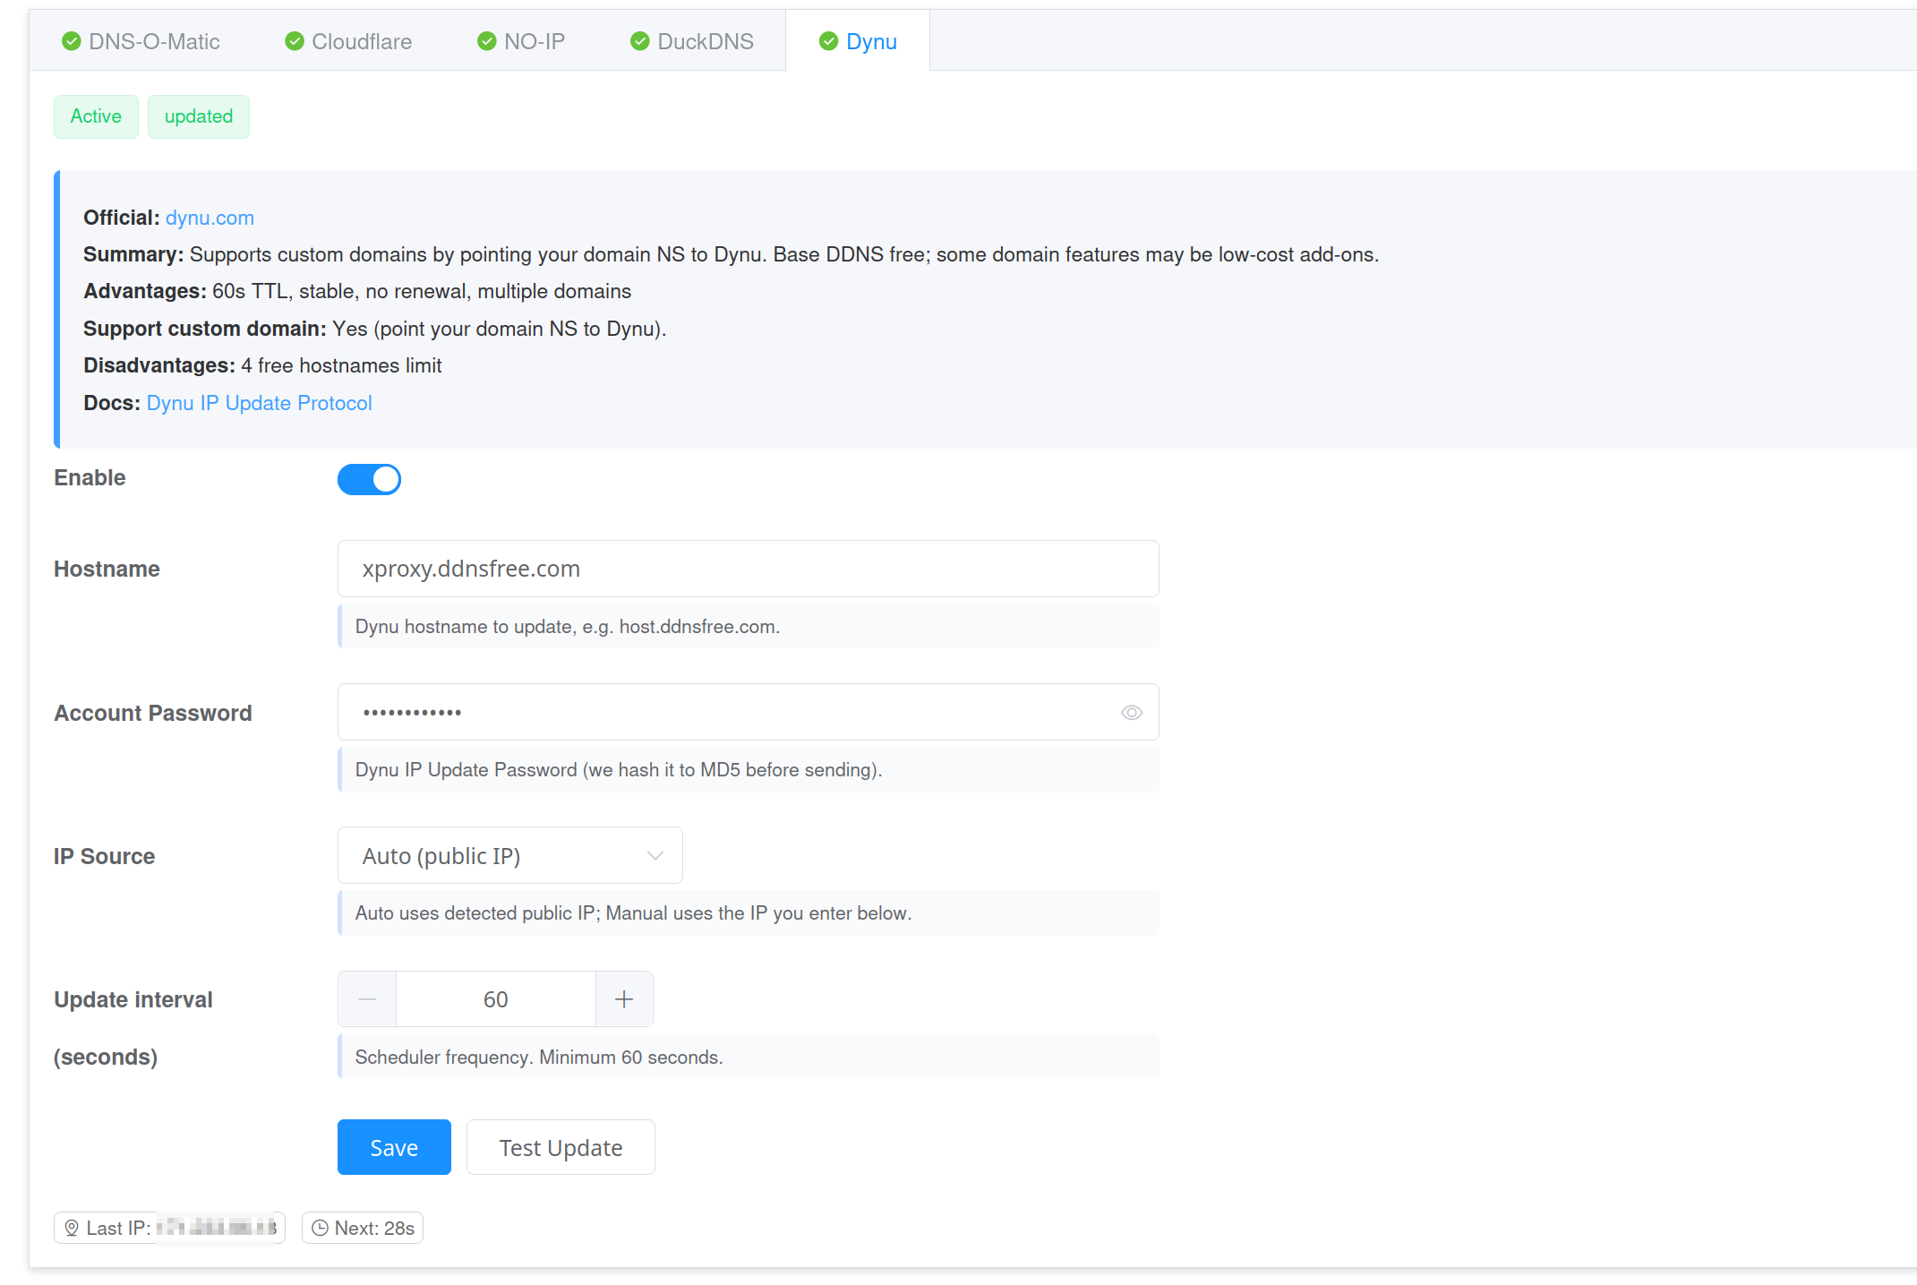Show password using the eye icon
1917x1285 pixels.
[x=1132, y=713]
